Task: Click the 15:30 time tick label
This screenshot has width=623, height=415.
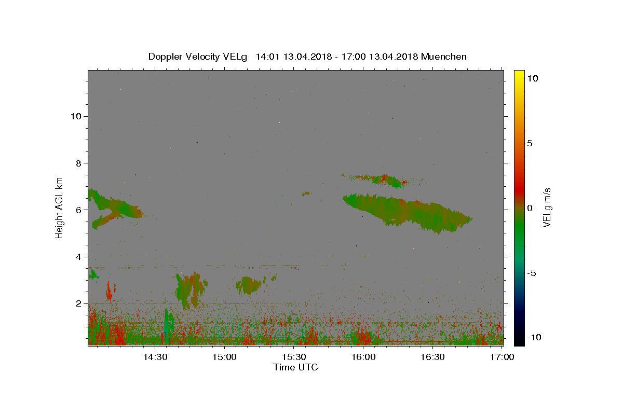Action: click(x=294, y=357)
